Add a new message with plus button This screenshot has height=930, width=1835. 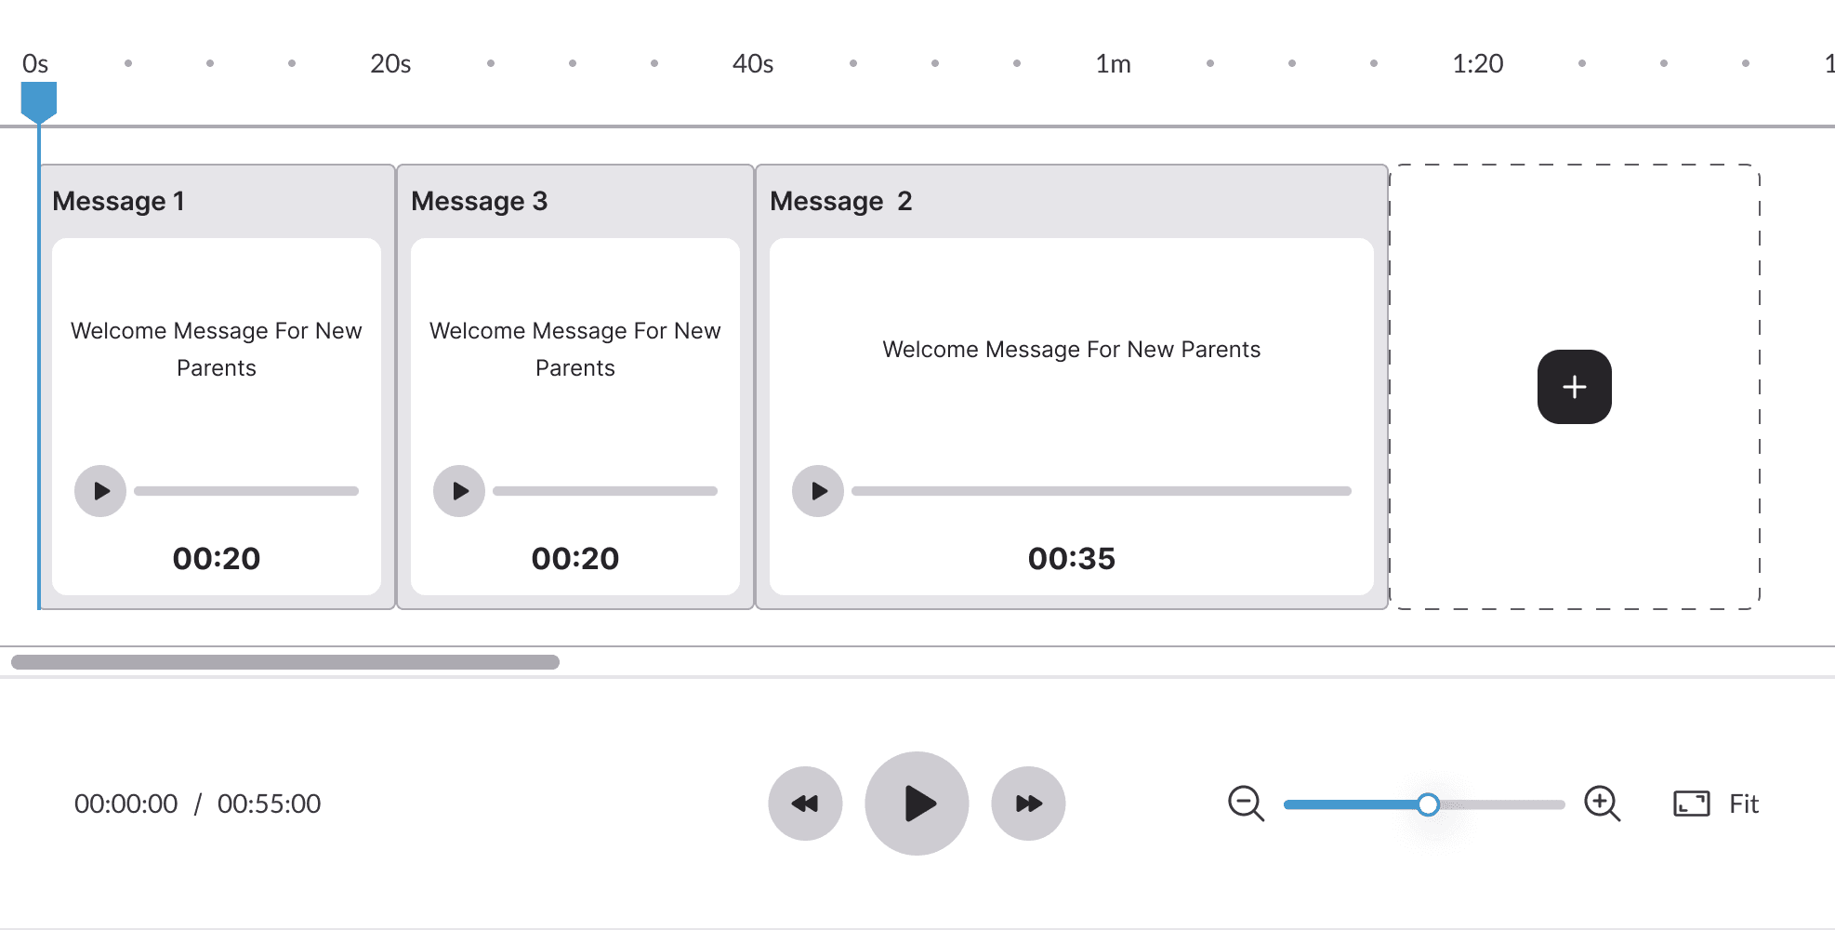click(x=1575, y=387)
